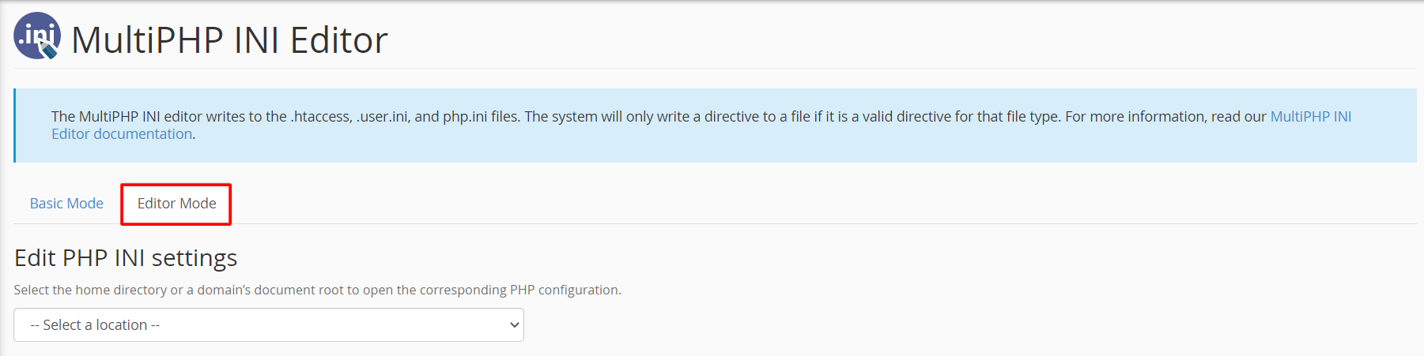Click 'Basic Mode' left of Editor Mode

(x=66, y=204)
